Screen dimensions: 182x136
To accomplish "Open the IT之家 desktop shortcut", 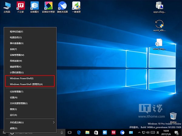I will coord(21,7).
